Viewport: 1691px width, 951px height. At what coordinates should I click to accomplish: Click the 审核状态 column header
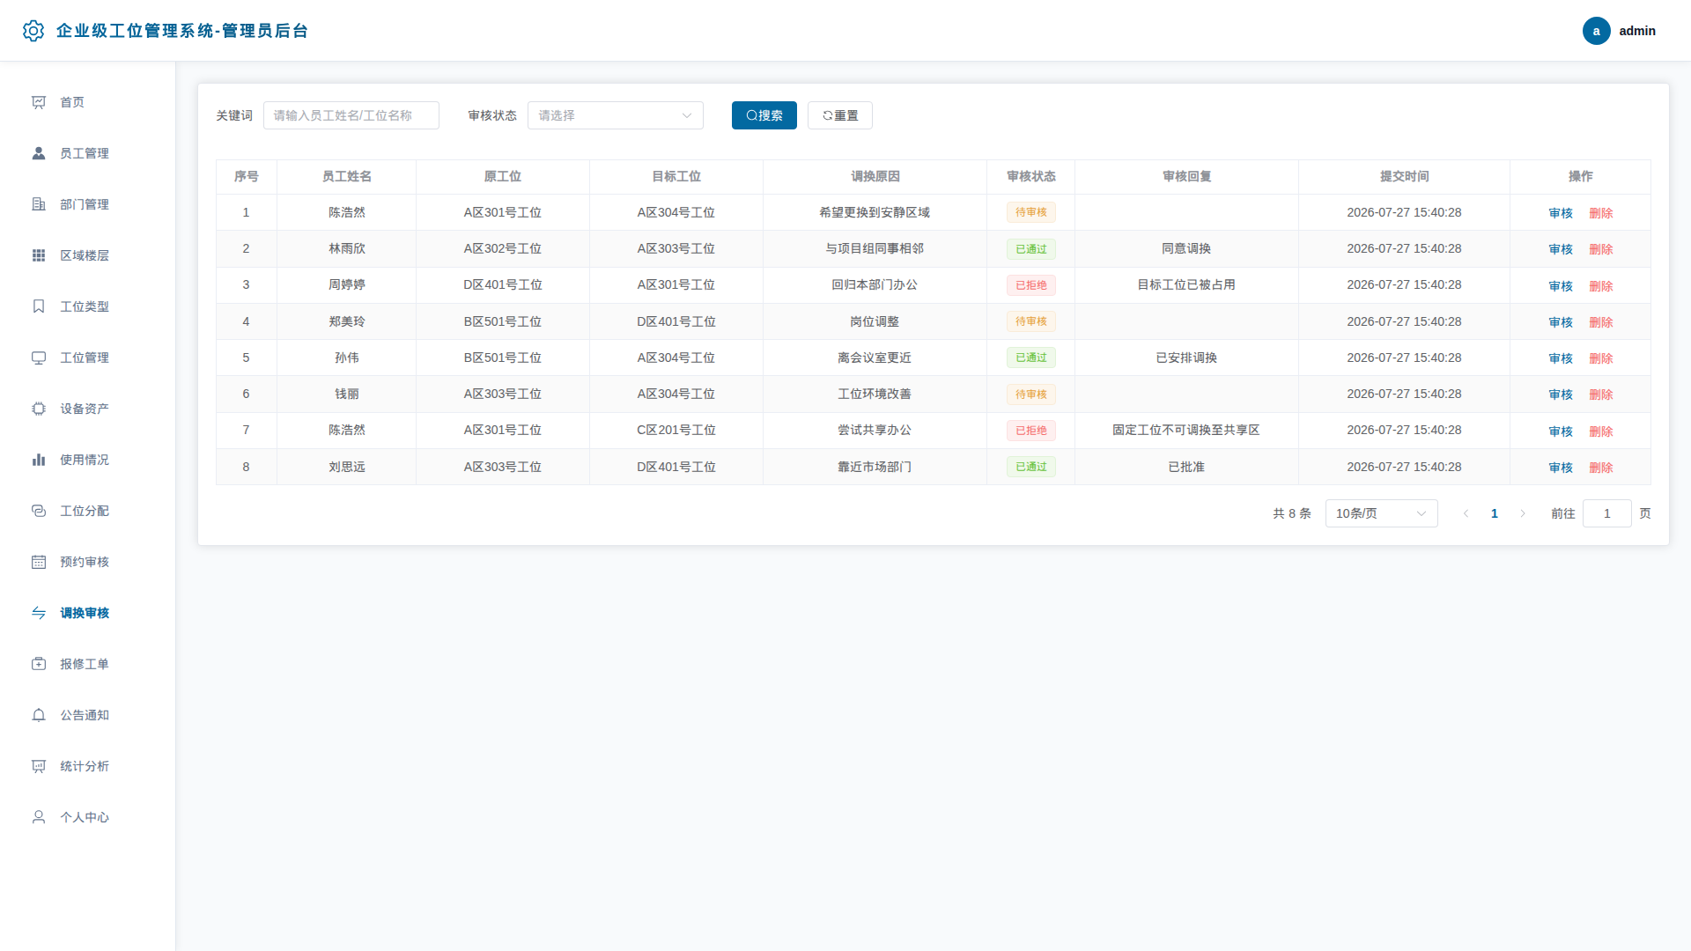1030,176
